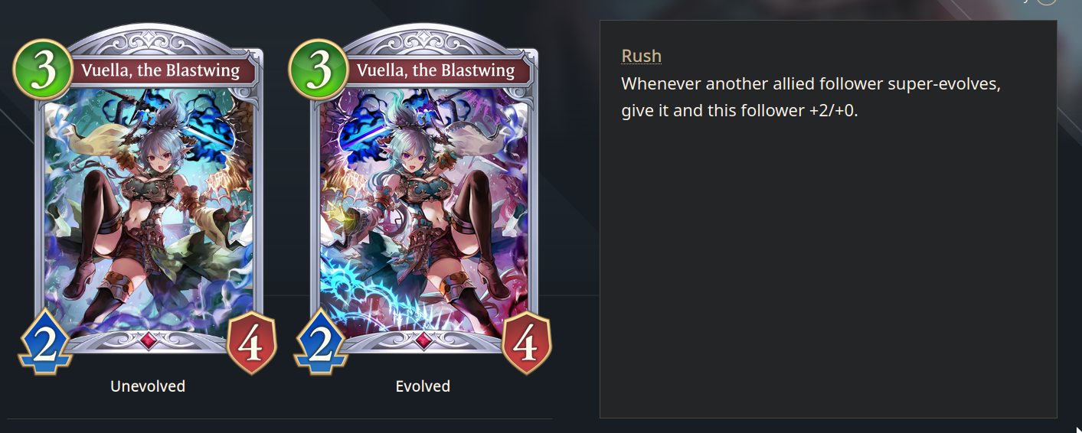Click the Unevolved card name banner
The width and height of the screenshot is (1082, 433).
tap(159, 70)
